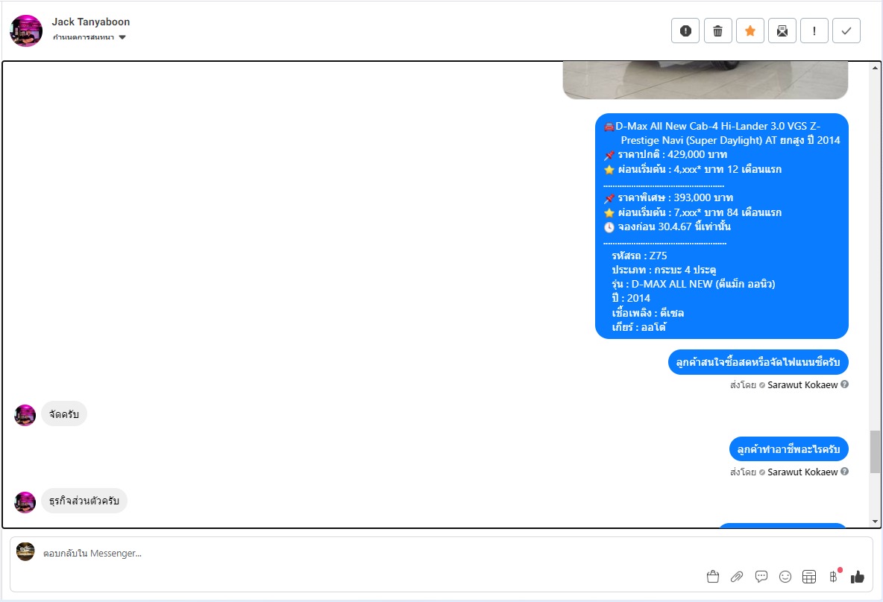This screenshot has height=602, width=883.
Task: Send a thumbs up like
Action: 858,577
